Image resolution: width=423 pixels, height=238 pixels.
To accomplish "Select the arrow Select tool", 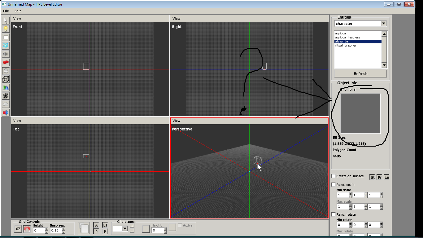I will (x=6, y=21).
